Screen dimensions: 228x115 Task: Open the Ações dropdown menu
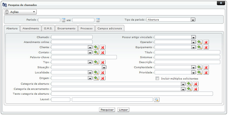(x=20, y=12)
